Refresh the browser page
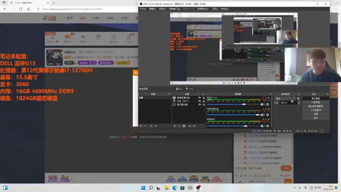This screenshot has height=192, width=341. 20,9
